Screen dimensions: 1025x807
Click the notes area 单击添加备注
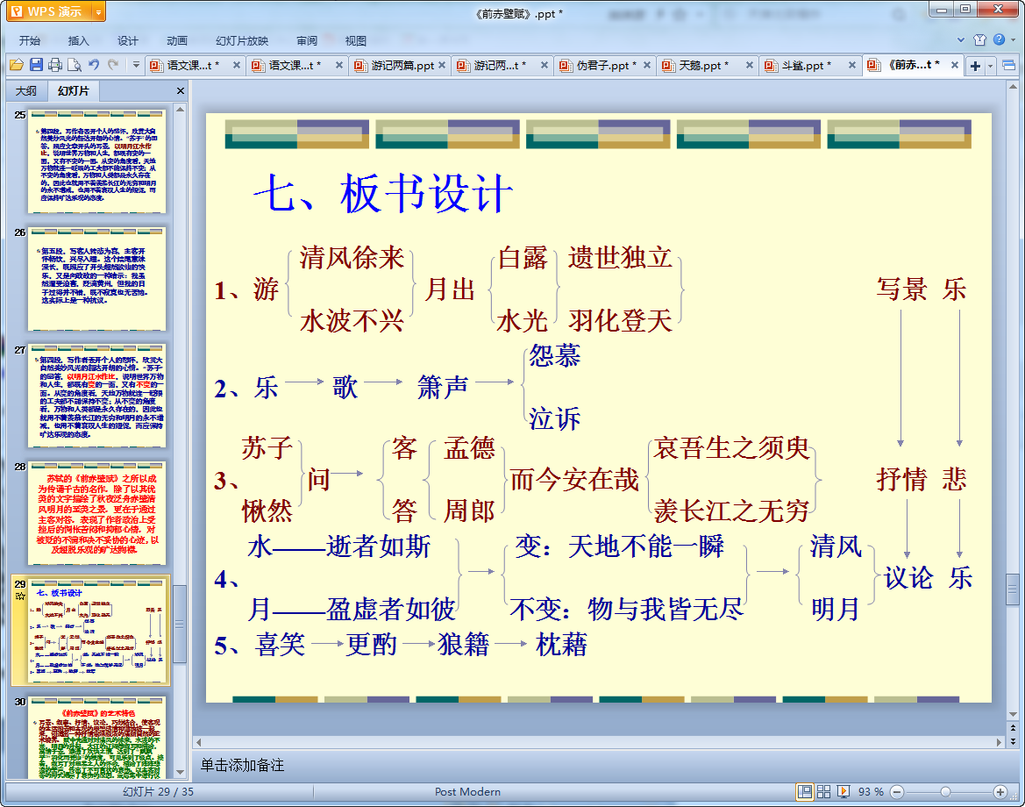(x=242, y=765)
